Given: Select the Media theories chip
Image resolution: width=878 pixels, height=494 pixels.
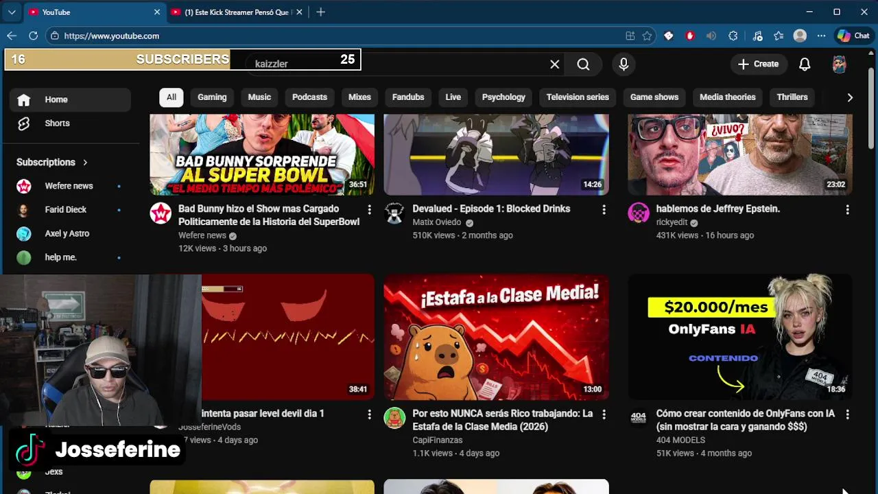Looking at the screenshot, I should (x=727, y=97).
